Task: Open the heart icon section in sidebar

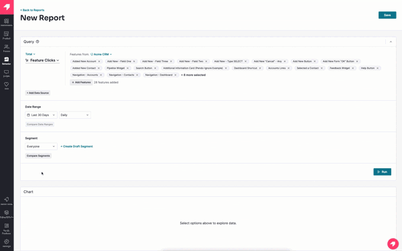Action: 7,85
